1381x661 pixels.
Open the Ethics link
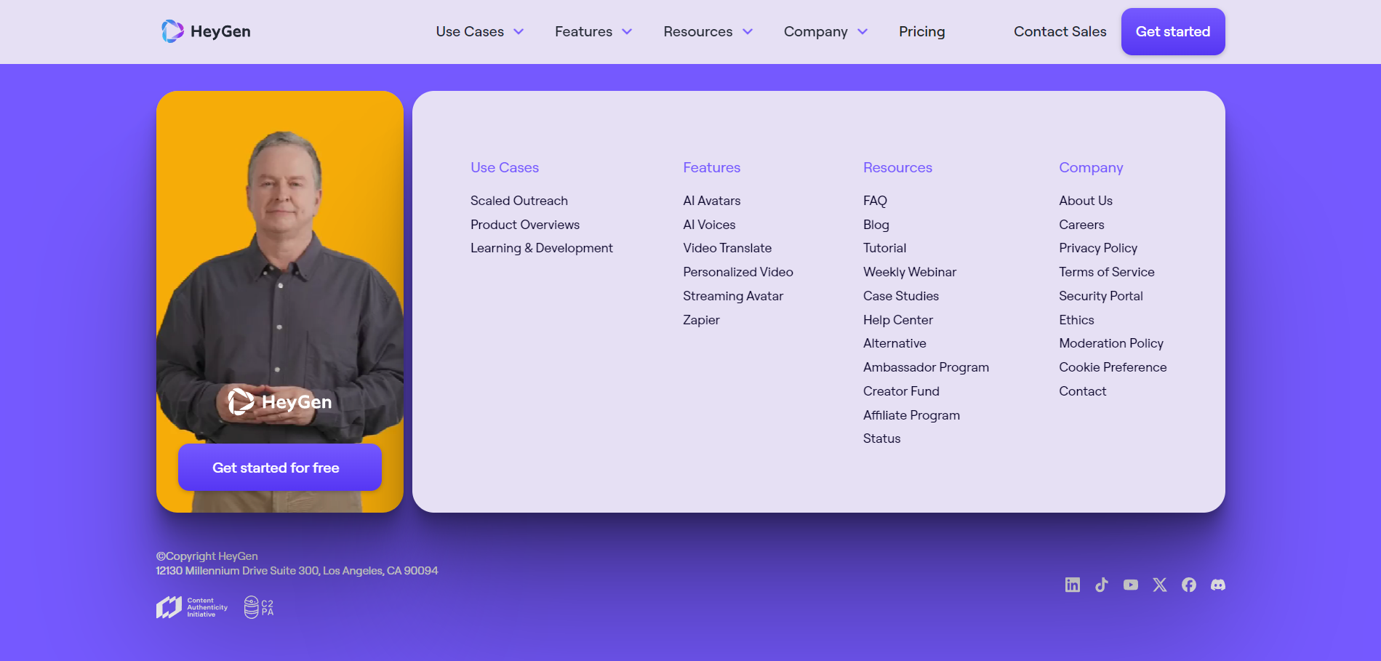pyautogui.click(x=1076, y=320)
